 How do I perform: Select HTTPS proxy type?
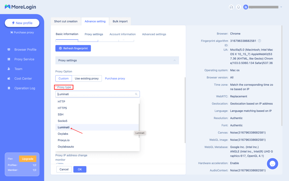97,108
